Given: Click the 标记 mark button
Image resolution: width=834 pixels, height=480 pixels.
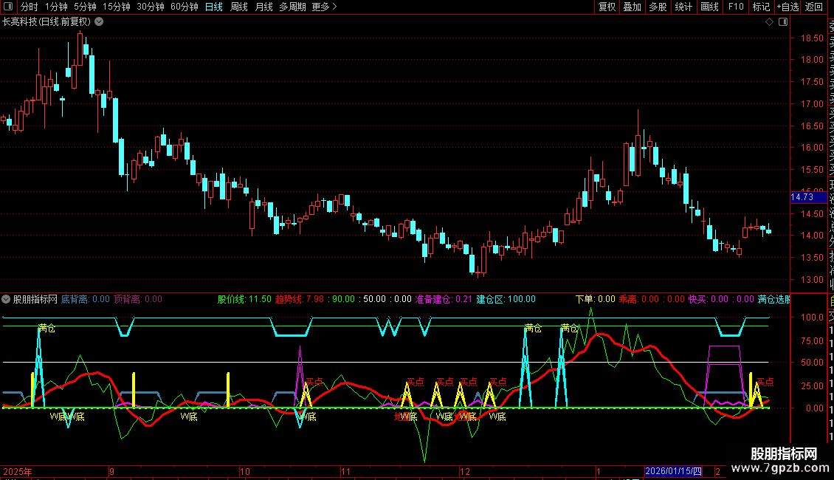Looking at the screenshot, I should pos(761,7).
